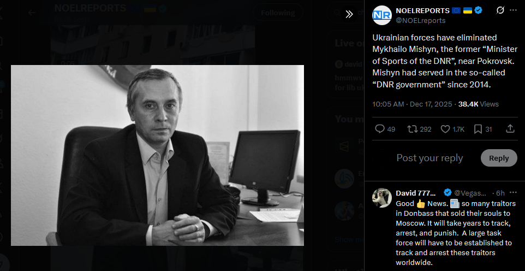Click the Reply button
The height and width of the screenshot is (271, 525).
pyautogui.click(x=499, y=158)
